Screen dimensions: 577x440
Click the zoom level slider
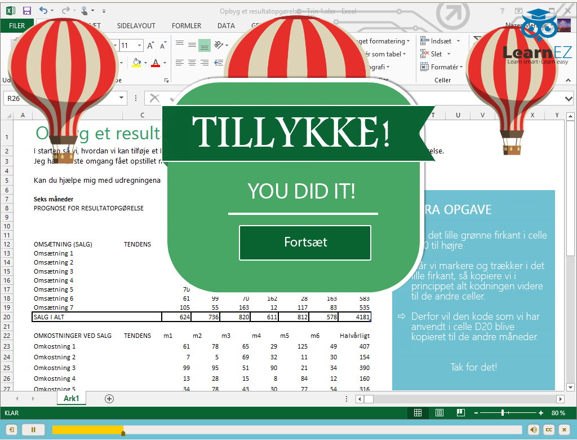503,413
